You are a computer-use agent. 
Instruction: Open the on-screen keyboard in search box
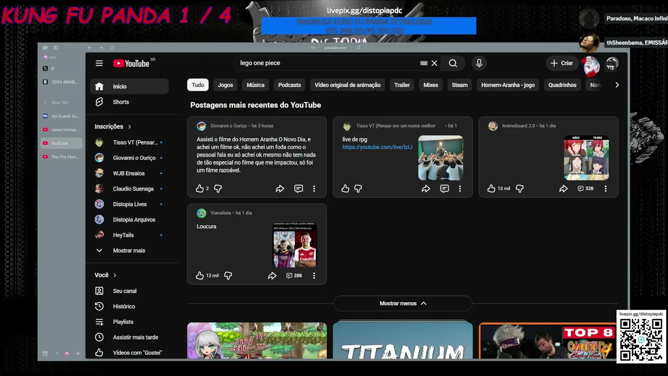[x=424, y=63]
